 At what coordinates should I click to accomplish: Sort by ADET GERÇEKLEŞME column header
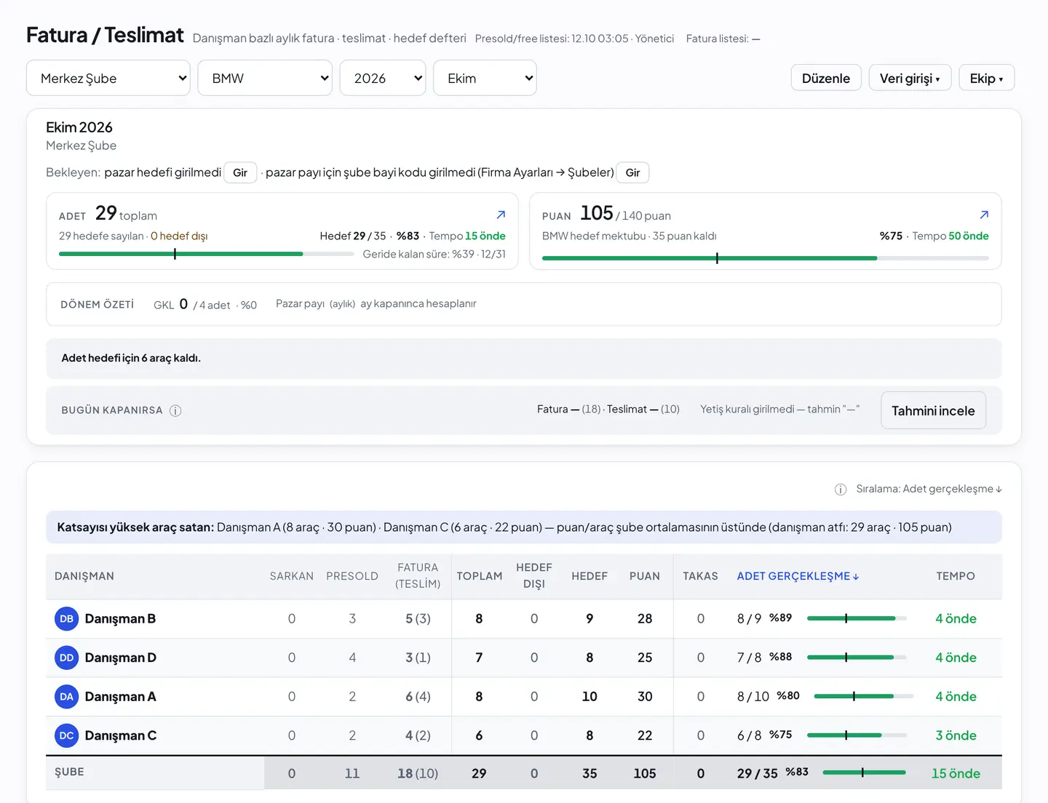798,576
